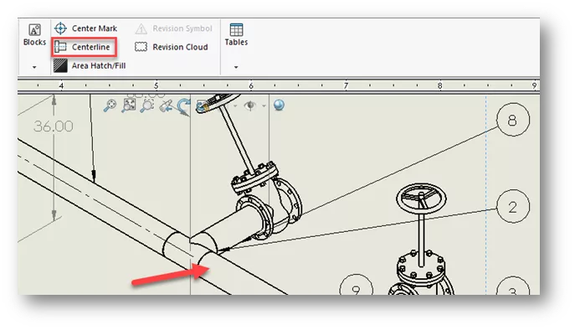
Task: Select the 36.00 dimension text
Action: coord(54,126)
